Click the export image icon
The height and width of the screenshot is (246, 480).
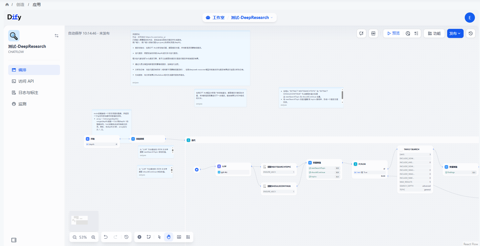coord(179,237)
